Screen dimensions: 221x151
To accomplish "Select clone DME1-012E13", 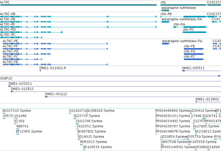I will pyautogui.click(x=116, y=91).
